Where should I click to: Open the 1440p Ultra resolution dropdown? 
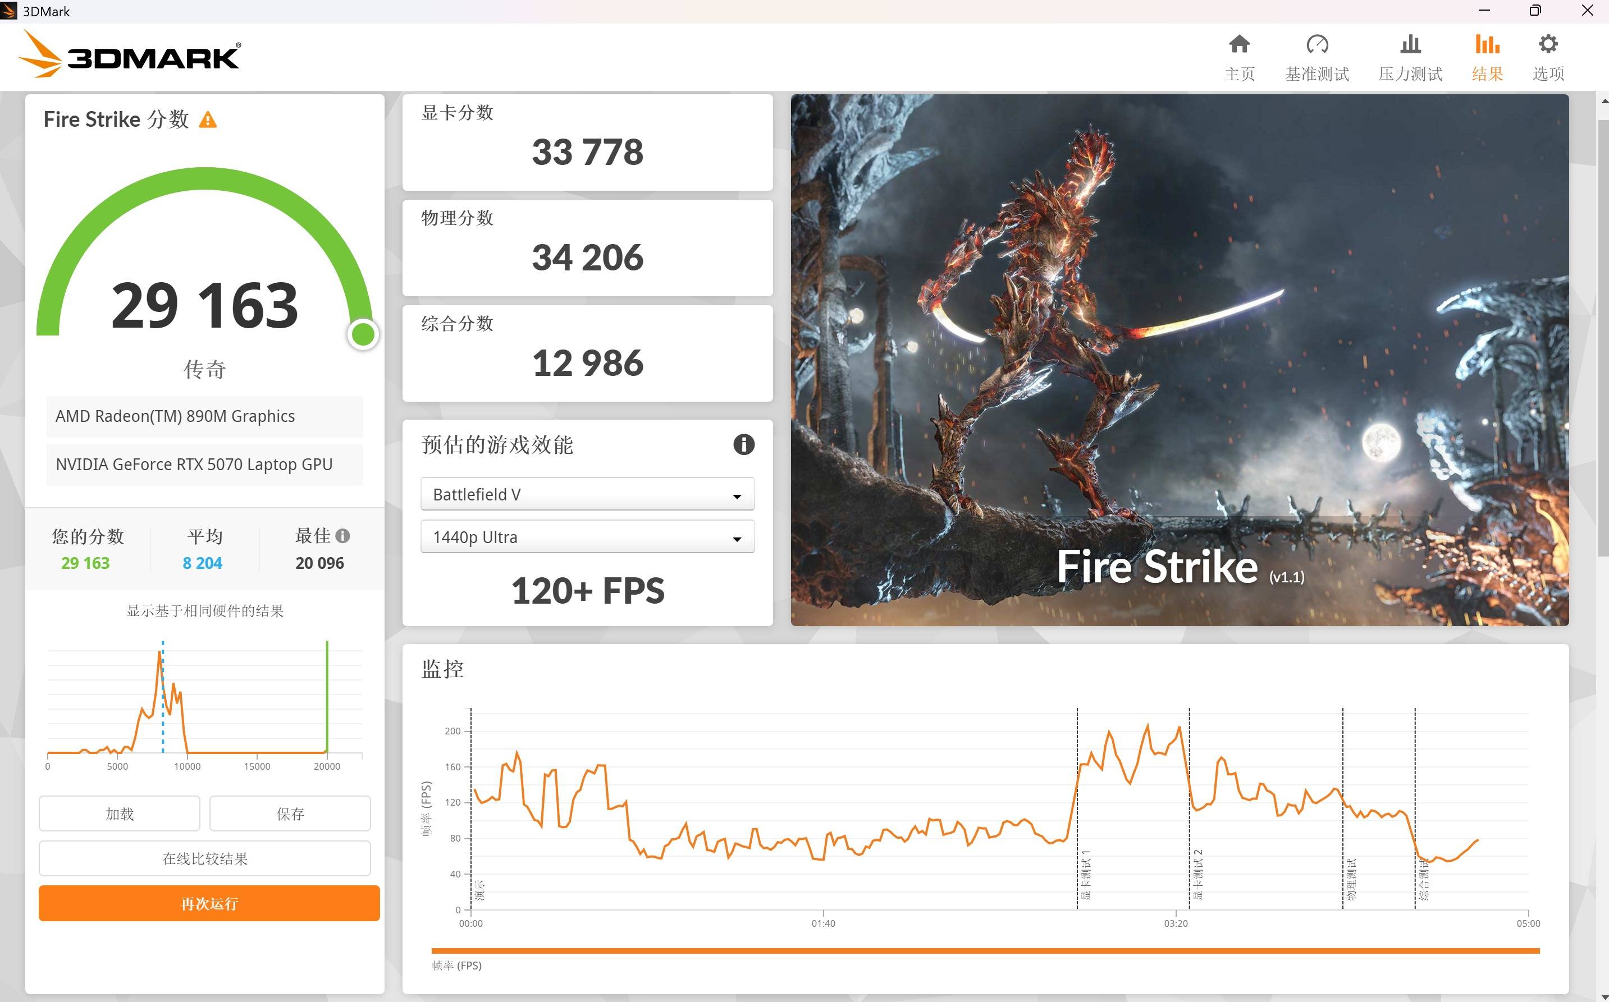click(587, 537)
